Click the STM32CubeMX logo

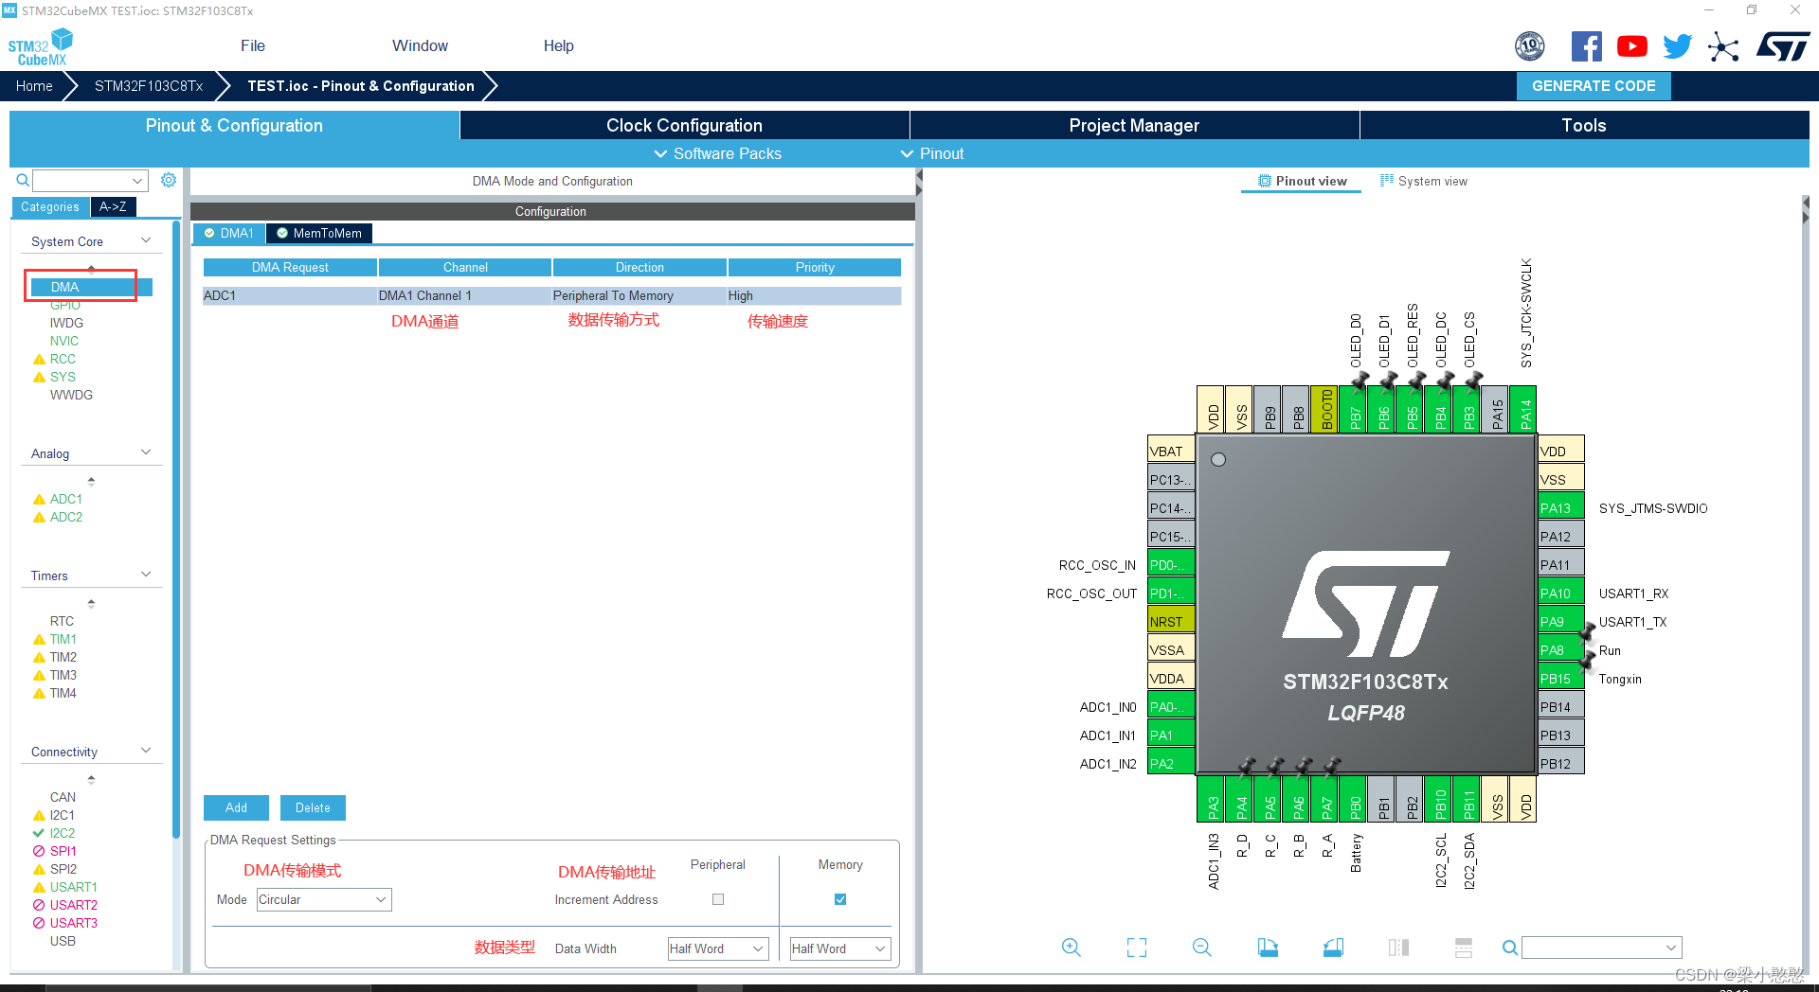coord(41,47)
